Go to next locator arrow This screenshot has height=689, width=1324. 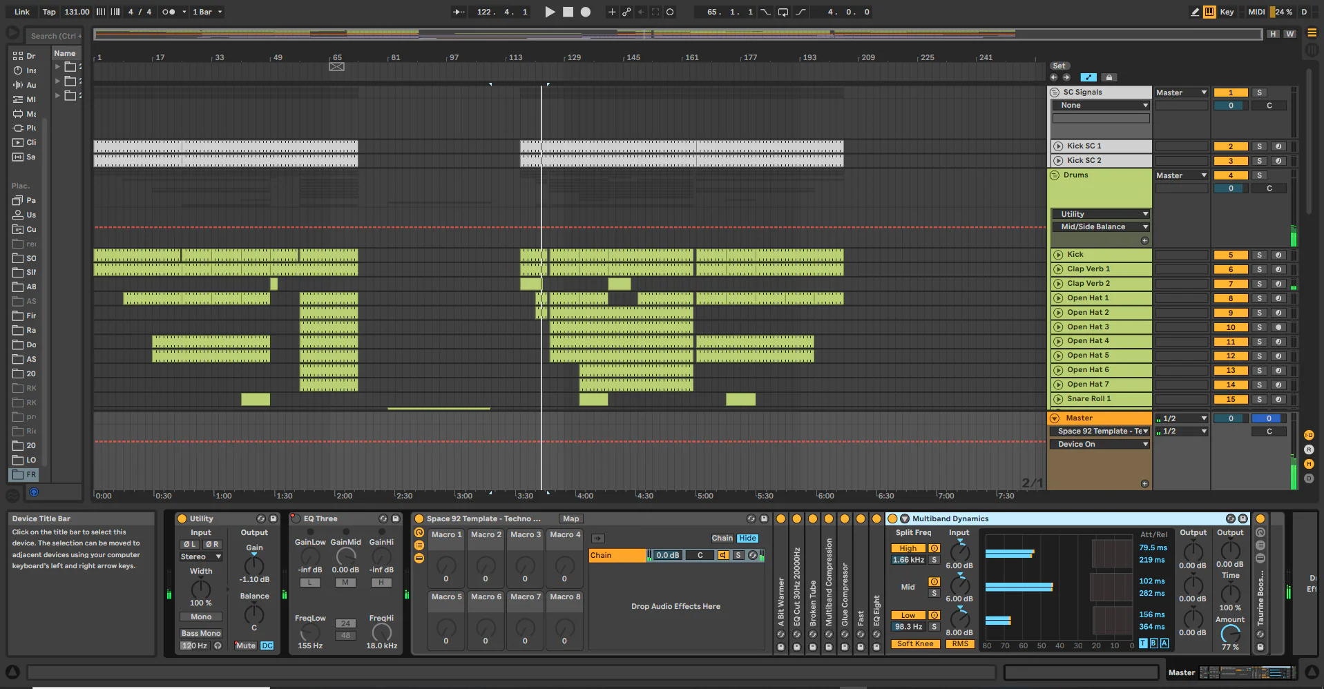[x=1066, y=77]
